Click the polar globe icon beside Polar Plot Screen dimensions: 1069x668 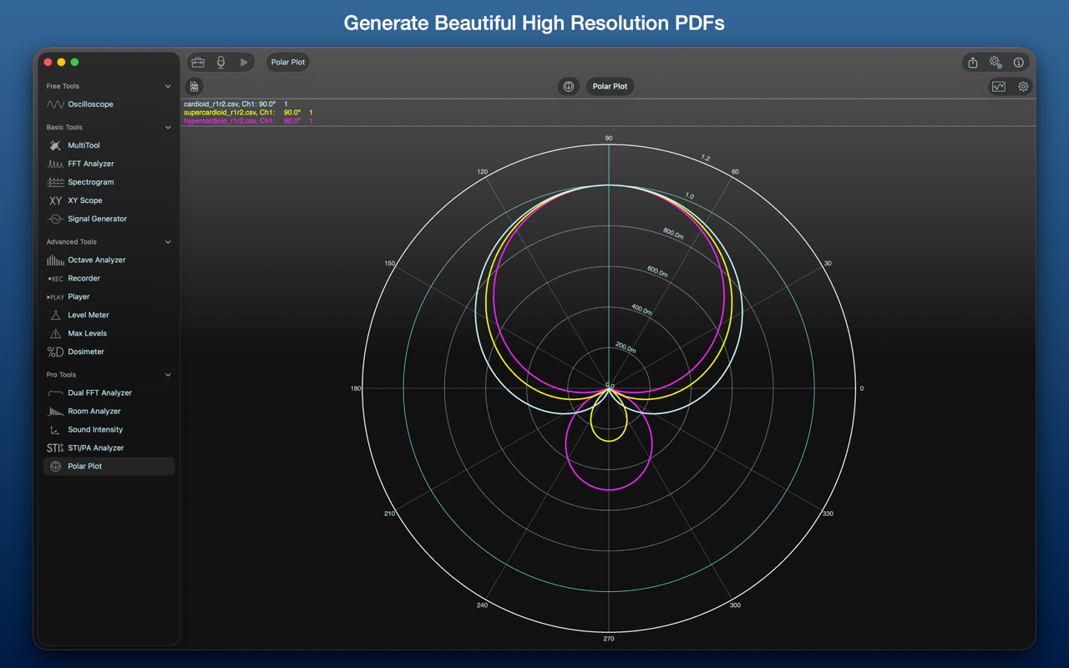coord(569,86)
